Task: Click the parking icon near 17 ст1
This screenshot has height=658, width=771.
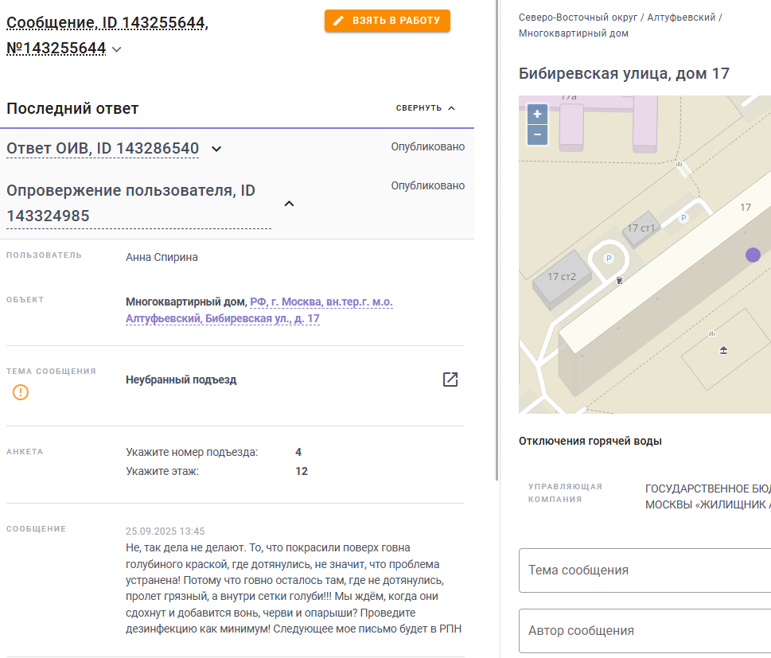Action: point(683,218)
